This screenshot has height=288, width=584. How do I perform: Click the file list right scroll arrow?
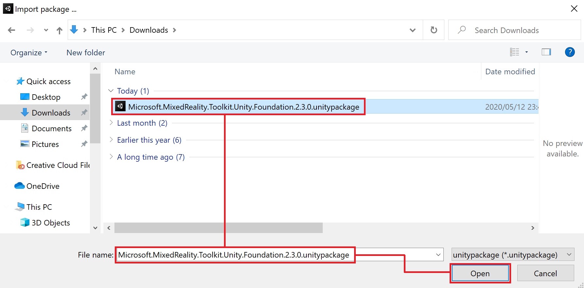(x=533, y=228)
